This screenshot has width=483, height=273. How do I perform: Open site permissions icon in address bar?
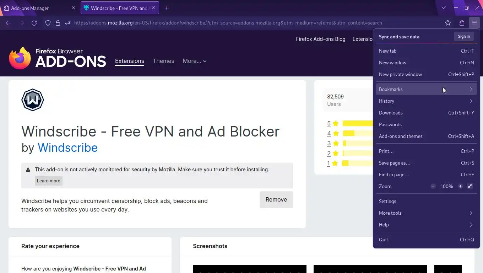[x=68, y=23]
